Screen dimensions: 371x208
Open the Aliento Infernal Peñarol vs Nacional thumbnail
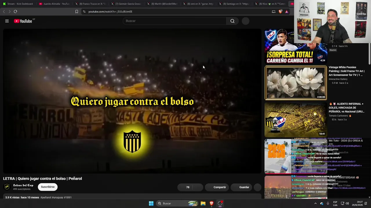click(x=296, y=120)
